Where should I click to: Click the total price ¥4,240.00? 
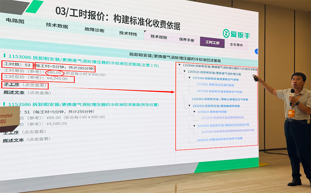(x=57, y=78)
